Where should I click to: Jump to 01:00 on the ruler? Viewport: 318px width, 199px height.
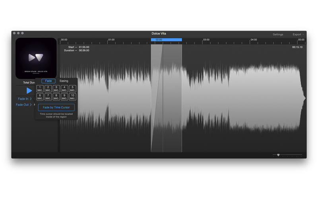point(111,40)
